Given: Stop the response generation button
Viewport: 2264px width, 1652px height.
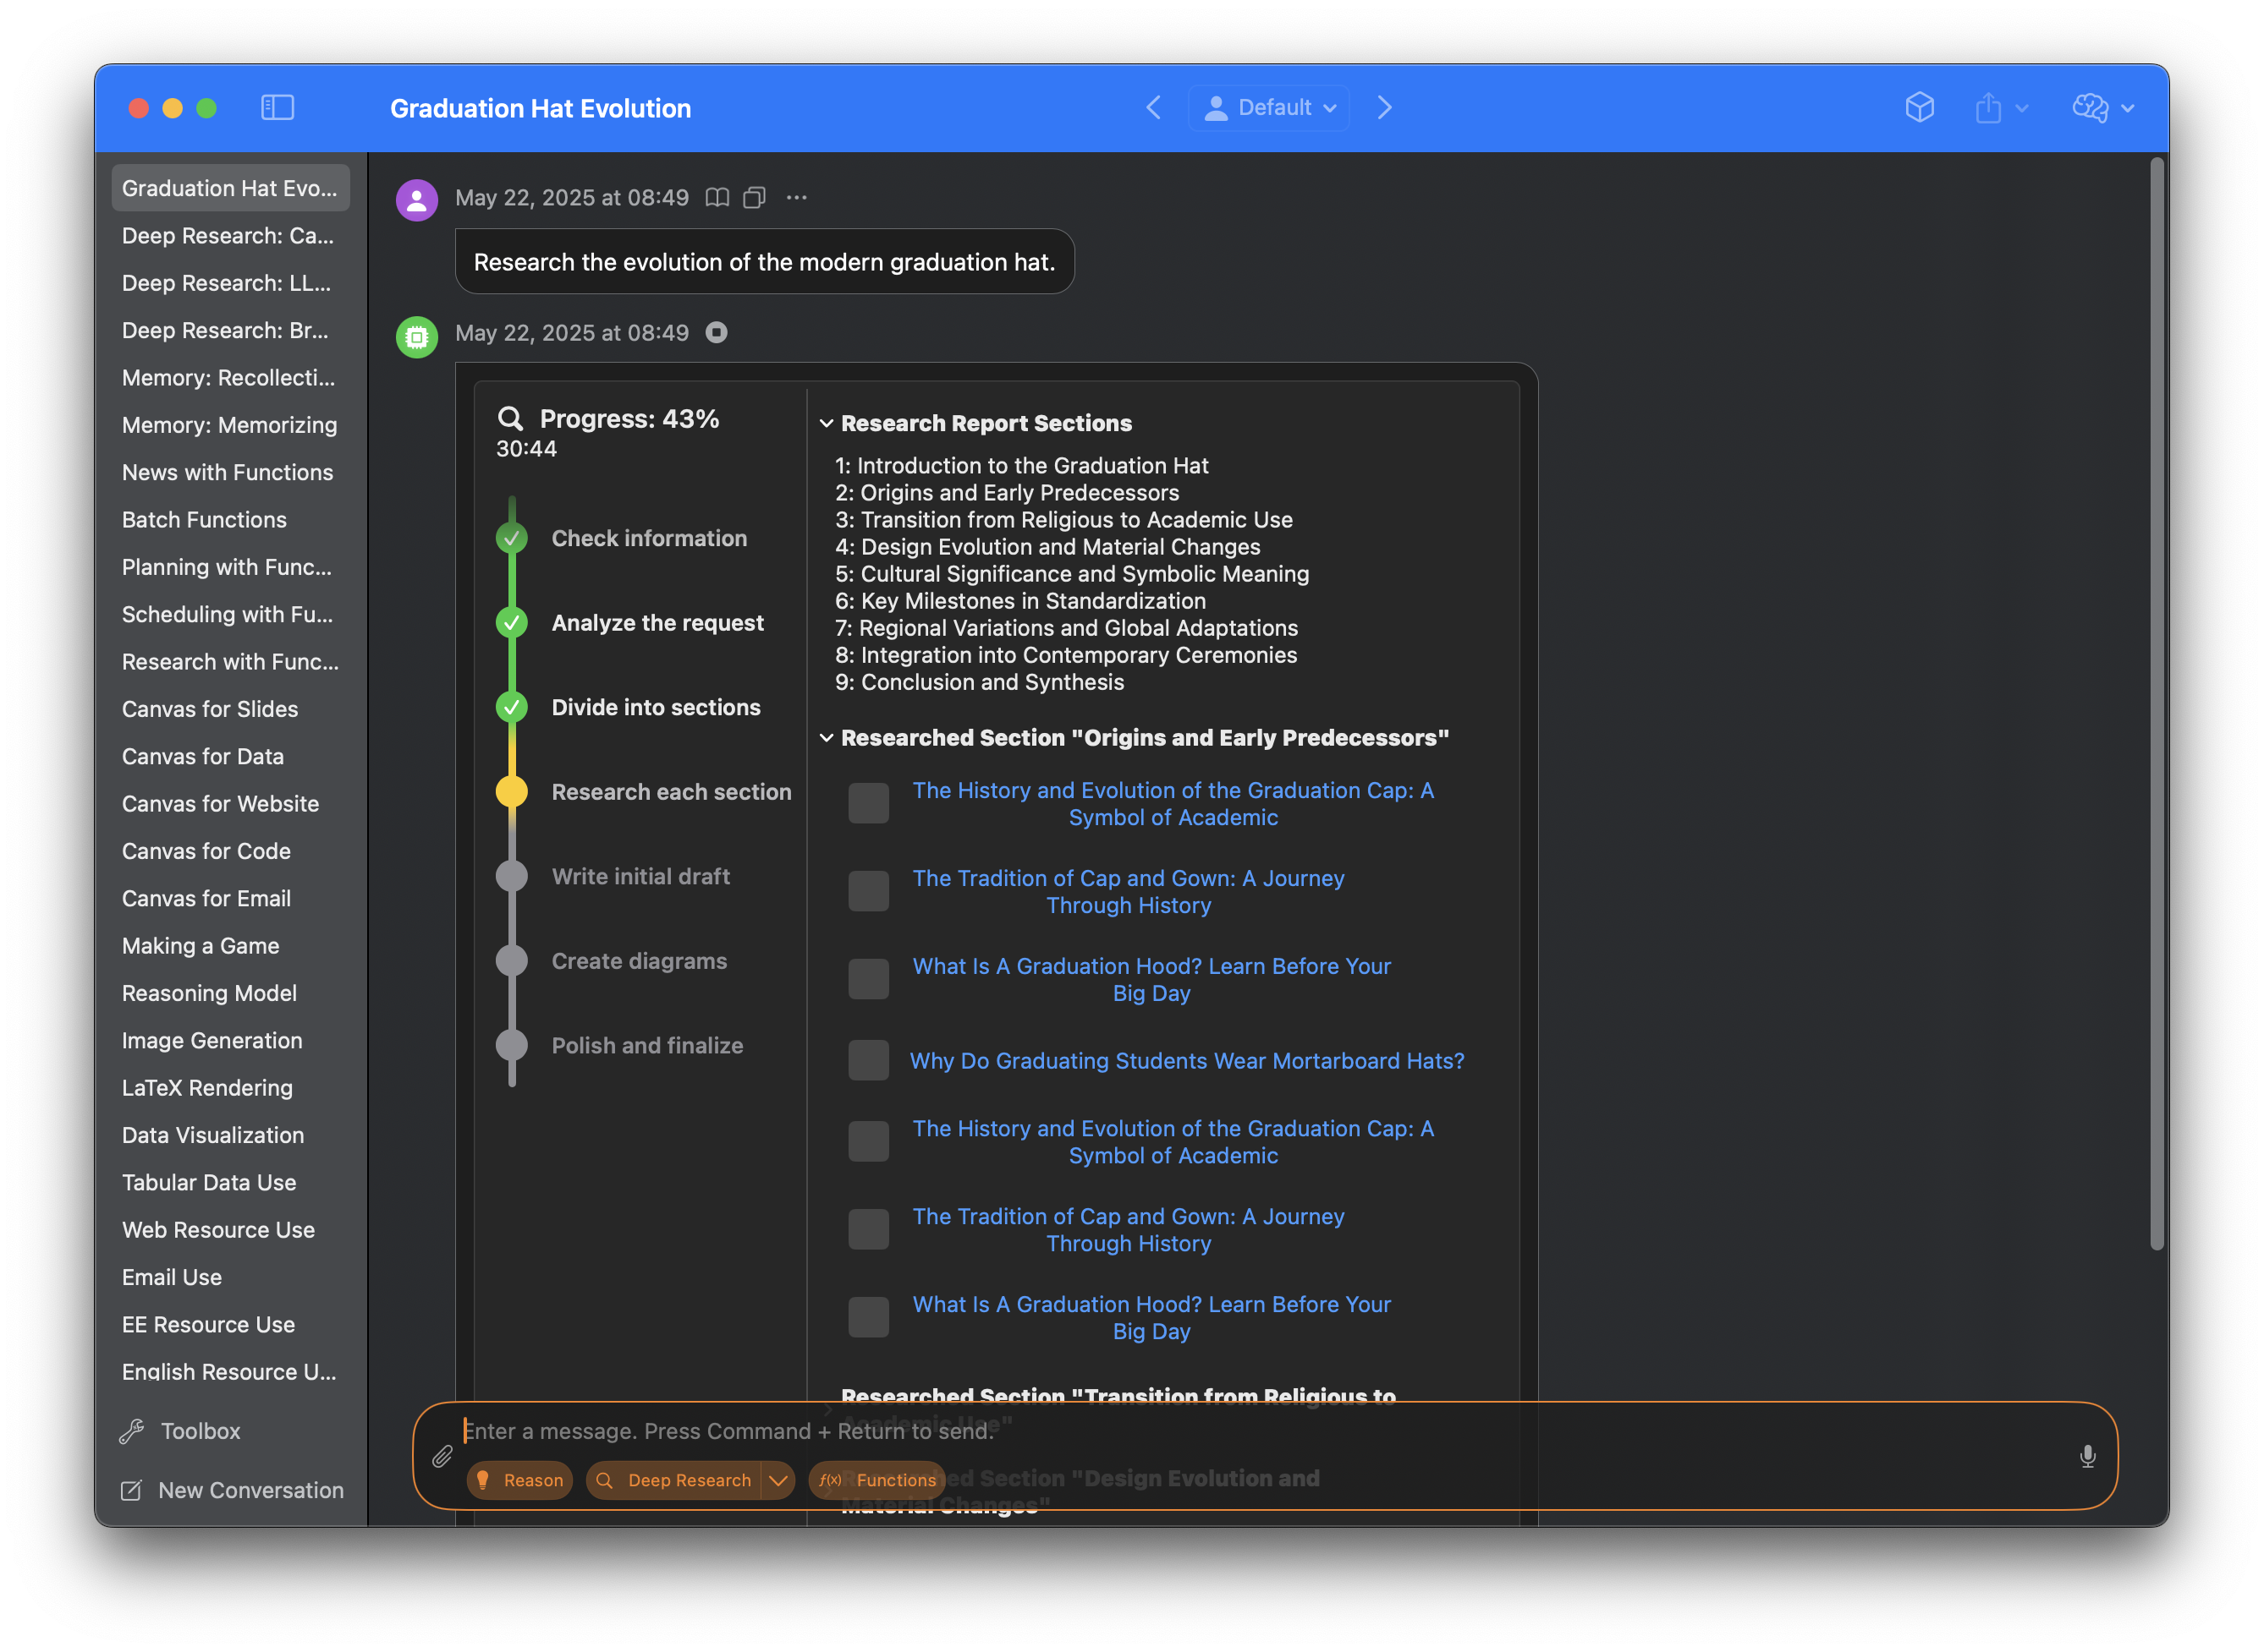Looking at the screenshot, I should [717, 332].
